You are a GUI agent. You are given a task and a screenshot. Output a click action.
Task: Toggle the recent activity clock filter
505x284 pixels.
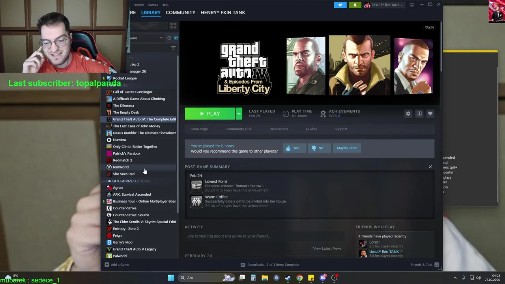(169, 38)
